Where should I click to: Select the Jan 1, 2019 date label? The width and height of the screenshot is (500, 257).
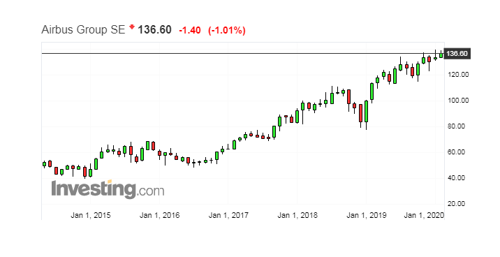[x=367, y=215]
